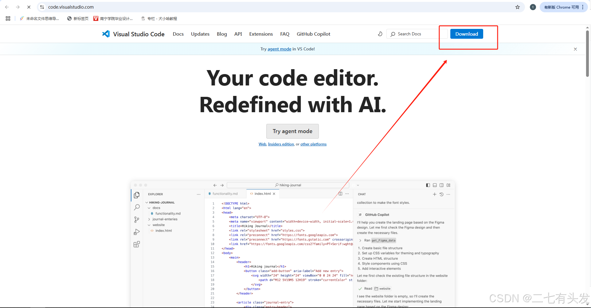Open the editor more actions ellipsis
Viewport: 591px width, 308px height.
pyautogui.click(x=347, y=194)
